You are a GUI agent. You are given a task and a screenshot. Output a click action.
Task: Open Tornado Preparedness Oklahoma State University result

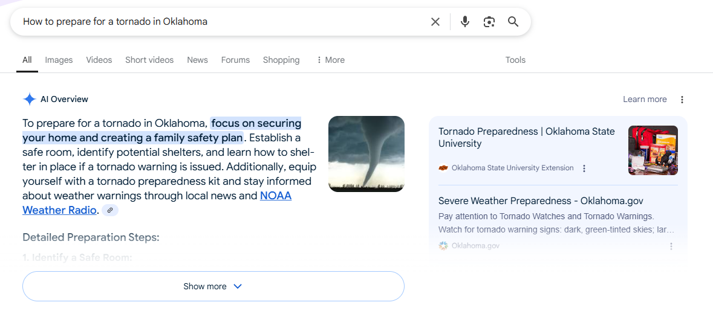tap(527, 138)
